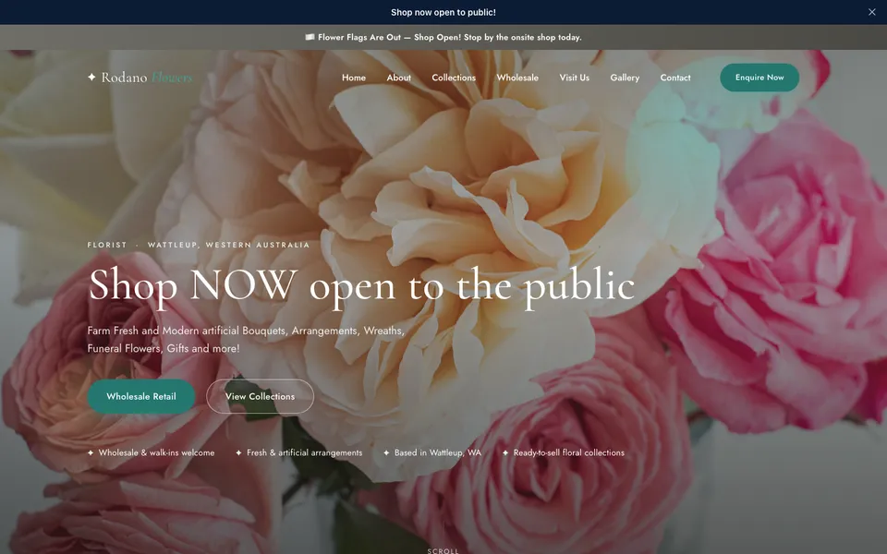Click the sparkle icon before 'Ready-to-sell floral collections'
Image resolution: width=887 pixels, height=554 pixels.
(x=505, y=452)
